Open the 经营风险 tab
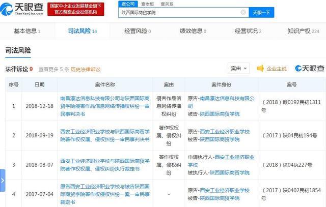The height and width of the screenshot is (207, 326). [138, 31]
